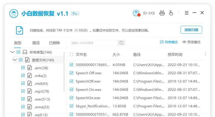Image resolution: width=215 pixels, height=117 pixels.
Task: Sort by the 文件名 column header
Action: pyautogui.click(x=81, y=55)
